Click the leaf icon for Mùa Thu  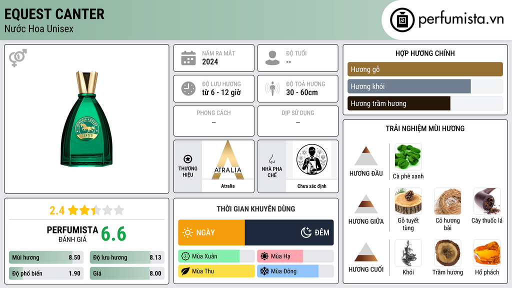tap(185, 271)
